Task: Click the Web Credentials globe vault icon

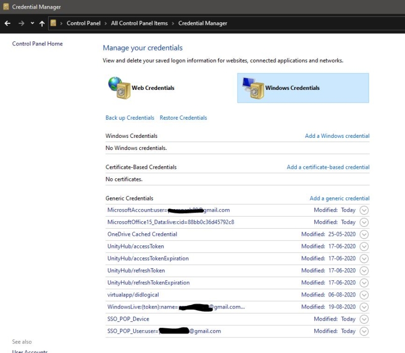Action: point(119,88)
